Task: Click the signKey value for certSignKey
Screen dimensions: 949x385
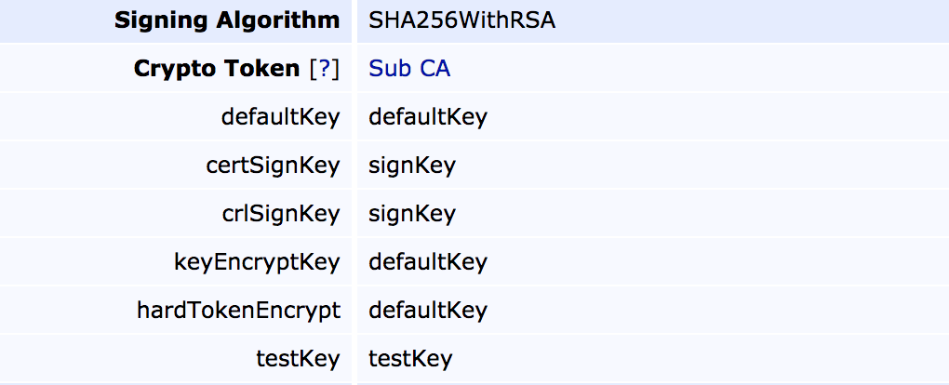Action: click(412, 166)
